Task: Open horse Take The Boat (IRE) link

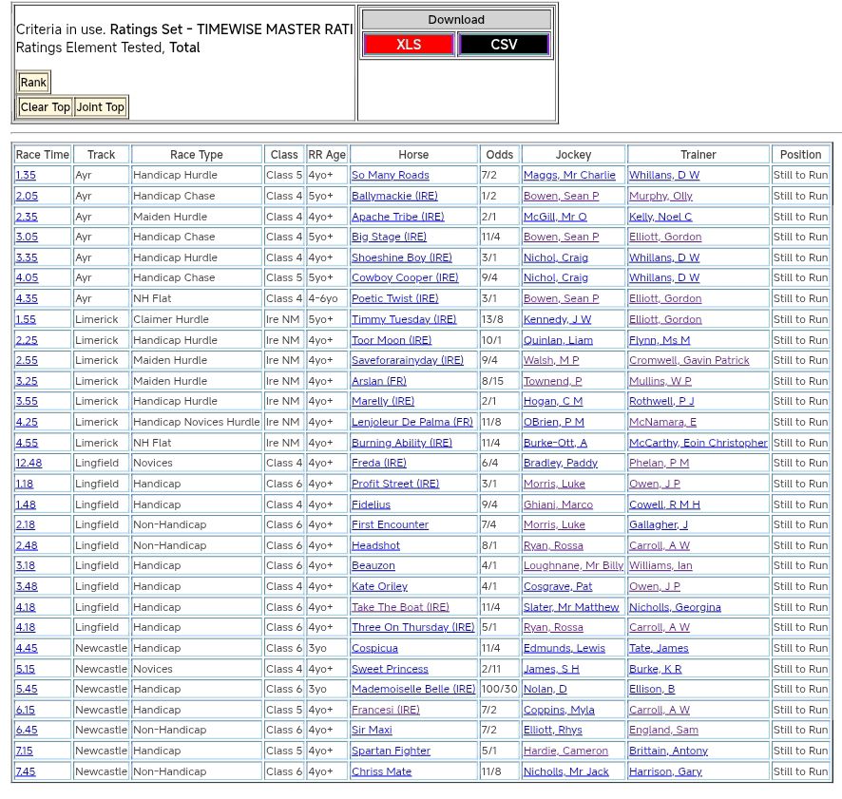Action: coord(400,608)
